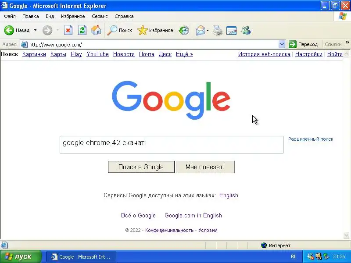Click the Мне повезёт! button
351x263 pixels.
pyautogui.click(x=205, y=167)
